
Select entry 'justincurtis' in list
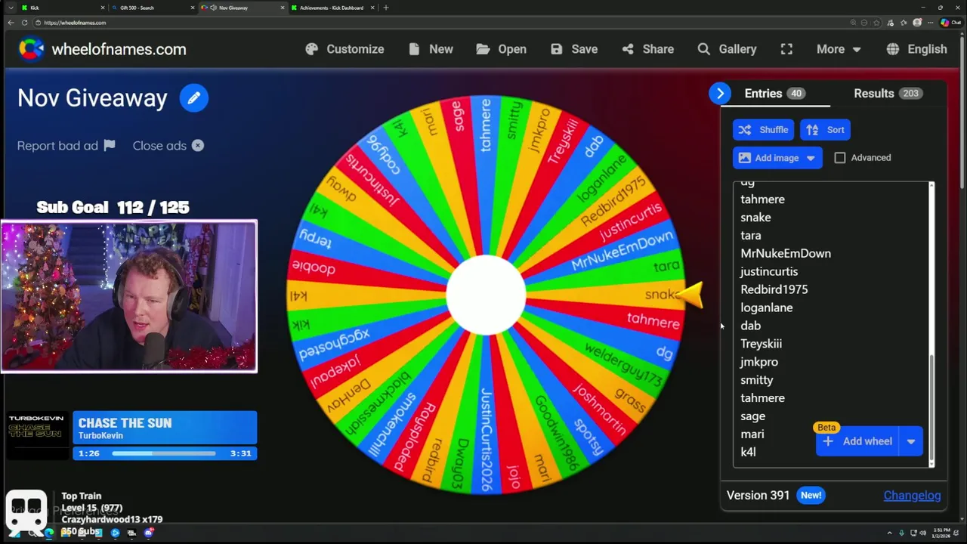pyautogui.click(x=769, y=272)
